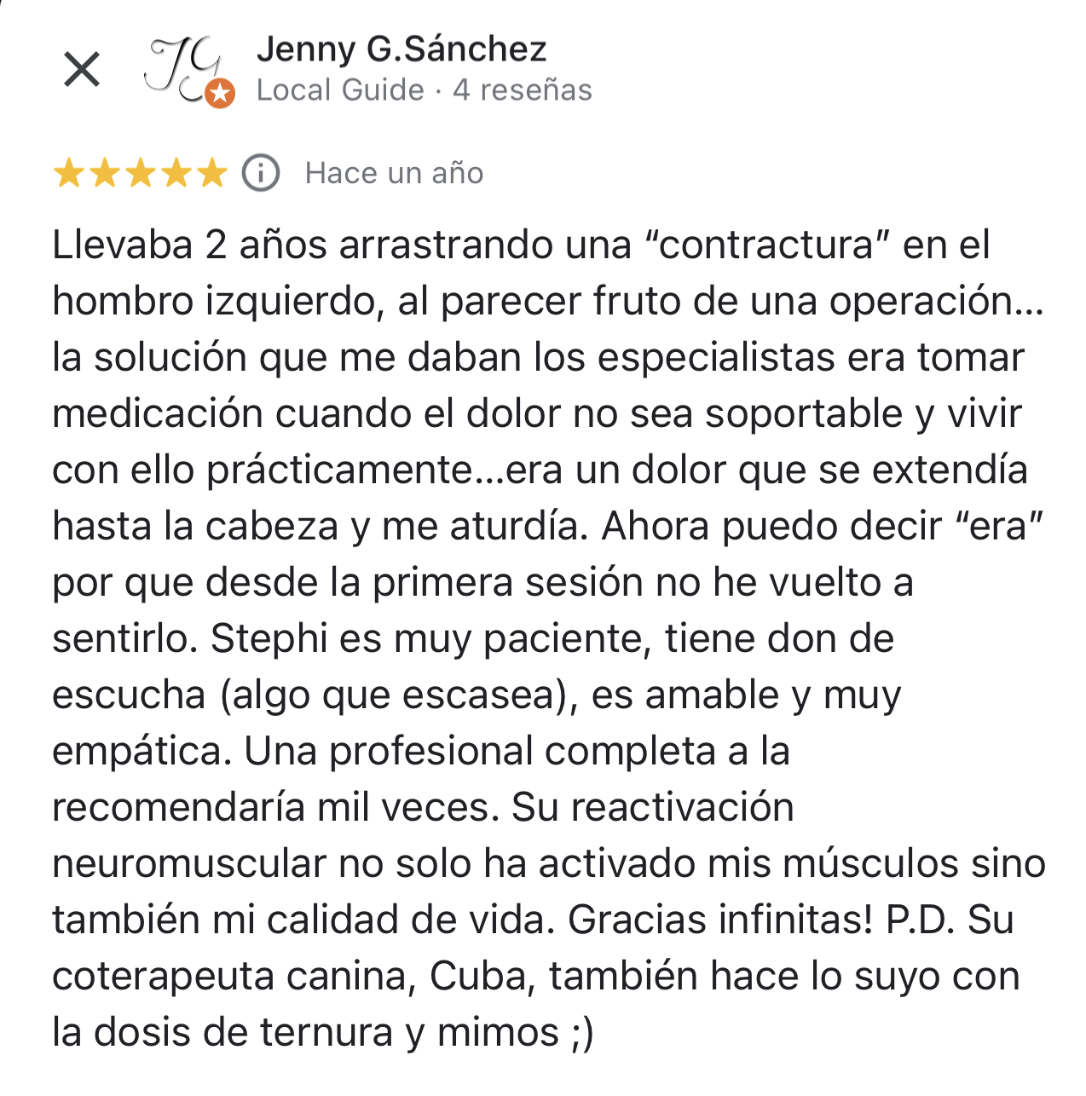Open the JG profile avatar
The image size is (1086, 1096).
tap(183, 66)
